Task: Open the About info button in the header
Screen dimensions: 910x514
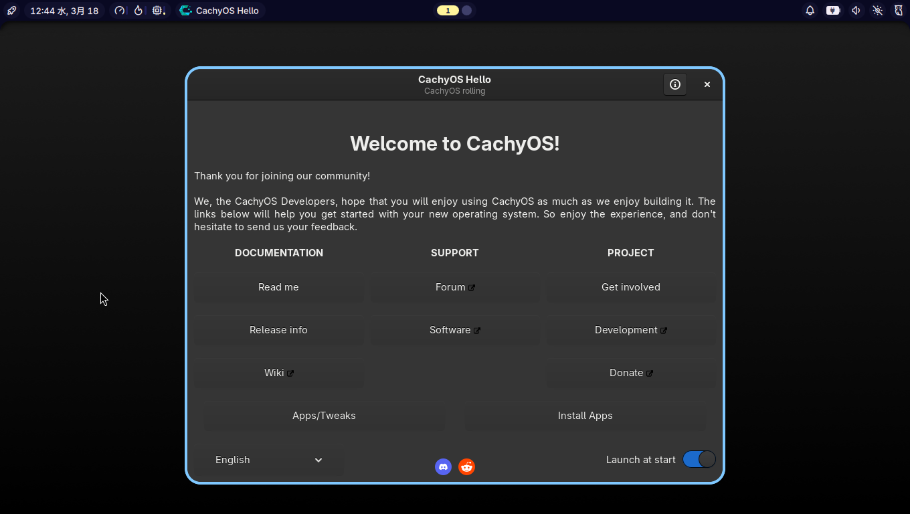Action: [675, 84]
